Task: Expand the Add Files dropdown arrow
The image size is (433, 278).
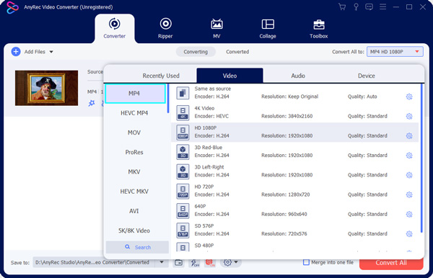Action: coord(51,52)
